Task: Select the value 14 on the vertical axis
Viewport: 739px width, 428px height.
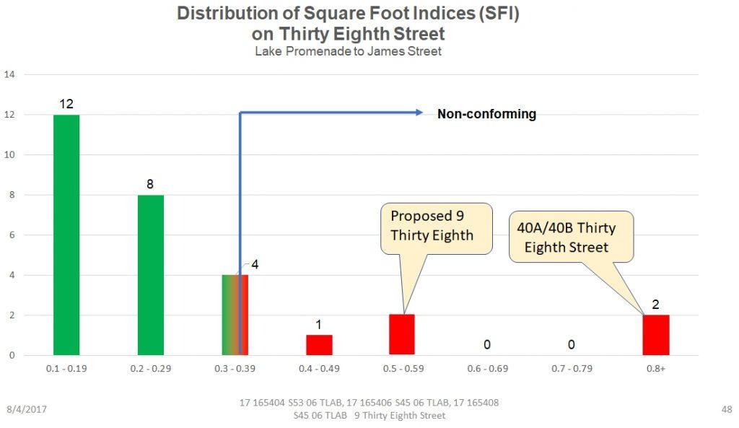Action: [10, 74]
